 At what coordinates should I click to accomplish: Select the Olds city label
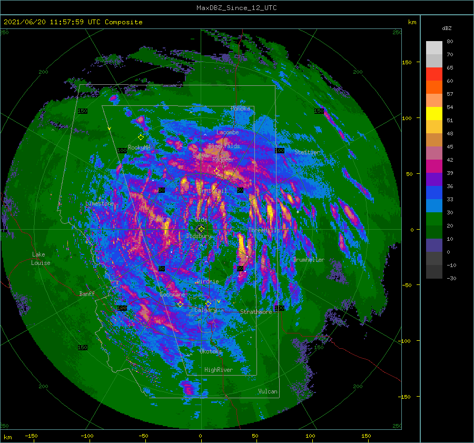[x=201, y=220]
